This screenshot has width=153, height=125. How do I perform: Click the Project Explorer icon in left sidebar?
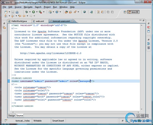pyautogui.click(x=4, y=27)
